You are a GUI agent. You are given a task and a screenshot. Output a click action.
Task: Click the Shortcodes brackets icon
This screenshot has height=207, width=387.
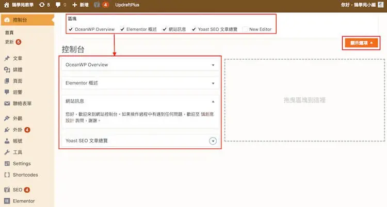(7, 175)
